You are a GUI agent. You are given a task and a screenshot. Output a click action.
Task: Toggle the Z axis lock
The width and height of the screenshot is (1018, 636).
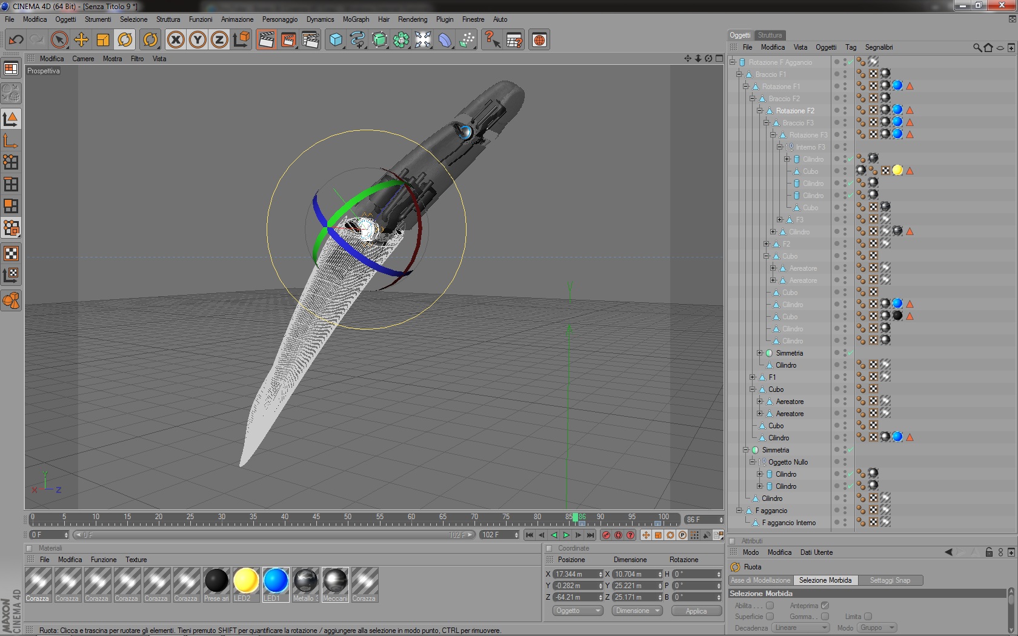click(219, 40)
